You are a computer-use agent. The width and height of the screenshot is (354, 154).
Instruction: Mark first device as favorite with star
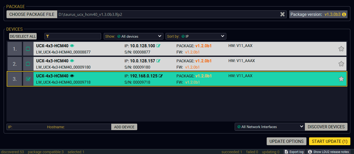(x=341, y=49)
